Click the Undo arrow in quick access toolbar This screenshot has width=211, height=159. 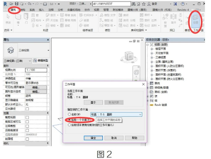[29, 4]
